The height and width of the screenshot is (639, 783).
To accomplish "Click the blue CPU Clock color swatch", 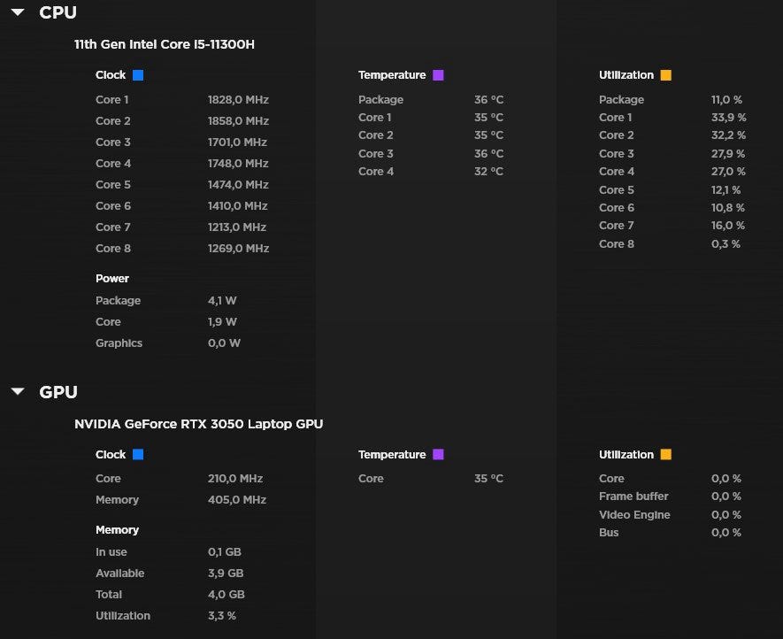I will point(138,75).
